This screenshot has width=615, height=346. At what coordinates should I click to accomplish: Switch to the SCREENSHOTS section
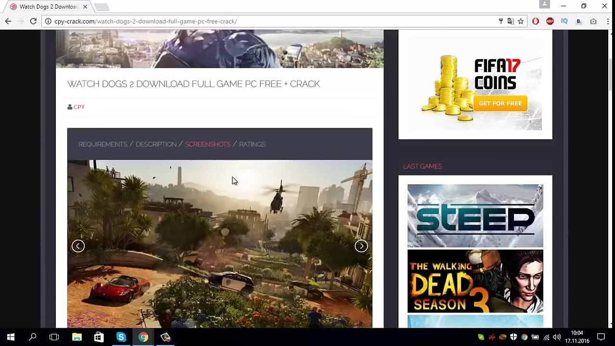tap(208, 144)
